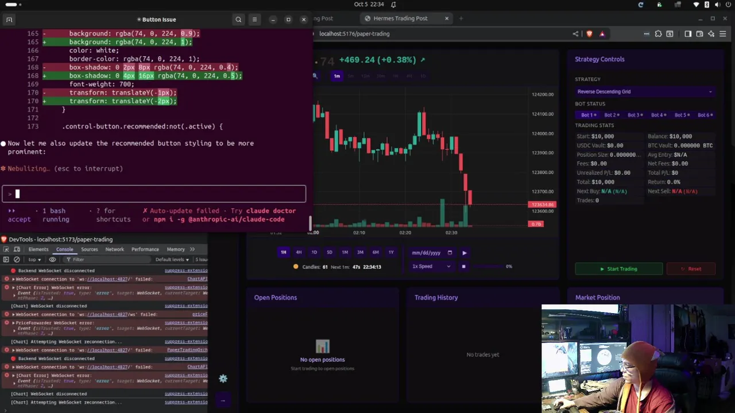Toggle the browser sidebar panel icon
The image size is (735, 413).
(x=688, y=34)
